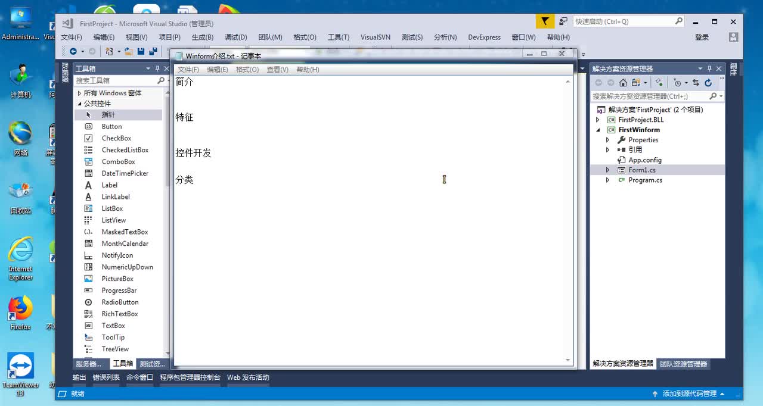The image size is (763, 406).
Task: Open the VisualSVN menu
Action: (376, 37)
